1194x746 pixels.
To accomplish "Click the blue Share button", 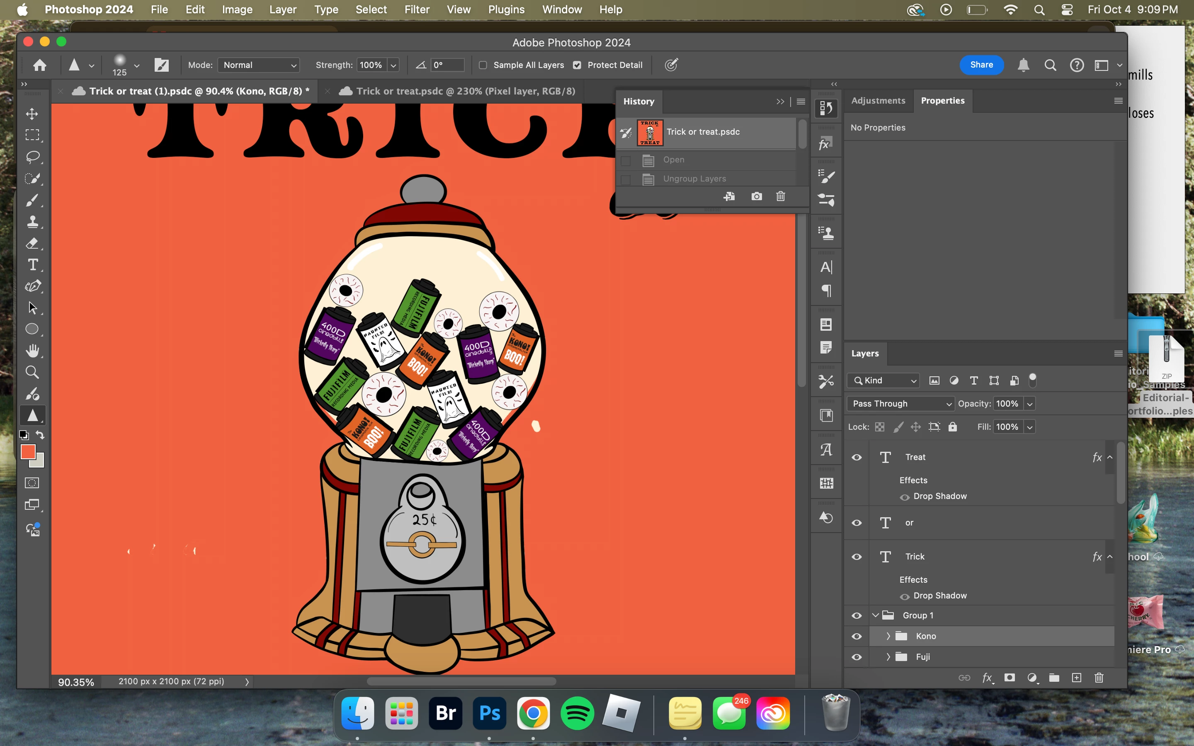I will click(981, 65).
